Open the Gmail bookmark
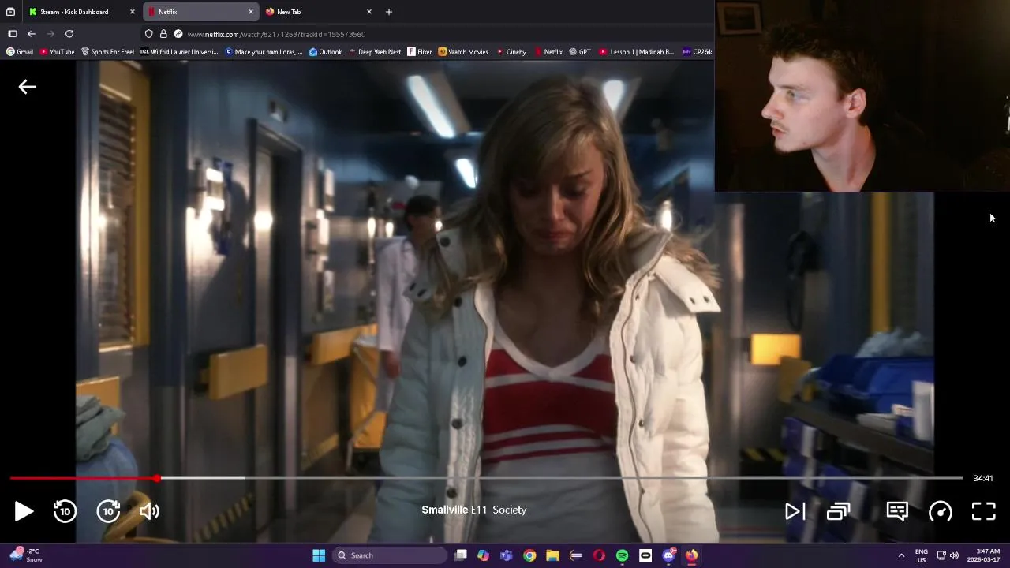Screen dimensions: 1010x568 click(20, 52)
